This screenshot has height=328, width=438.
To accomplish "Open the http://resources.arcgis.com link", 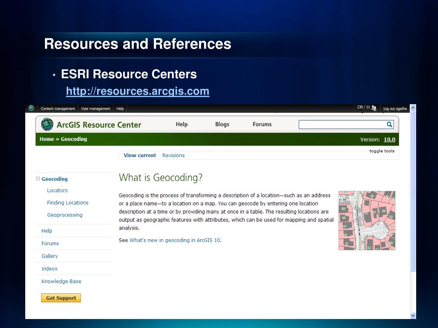I will (x=138, y=91).
